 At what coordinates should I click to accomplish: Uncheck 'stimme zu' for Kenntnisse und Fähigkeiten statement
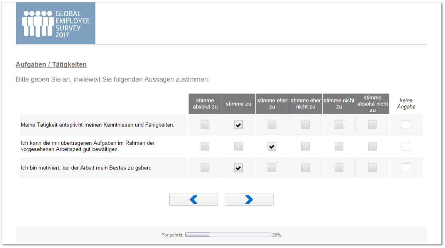(238, 125)
